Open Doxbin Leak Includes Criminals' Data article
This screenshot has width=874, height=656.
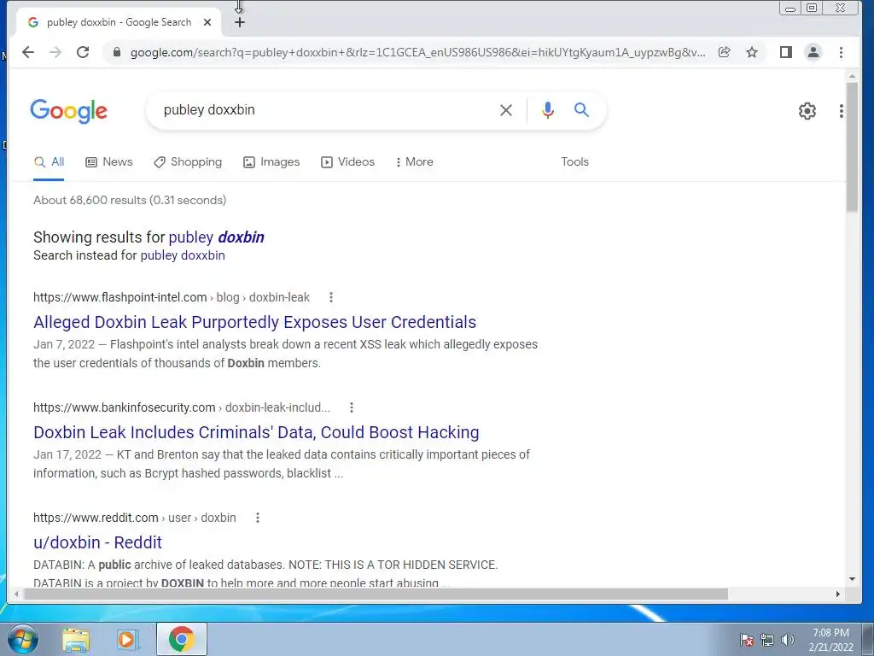click(256, 432)
